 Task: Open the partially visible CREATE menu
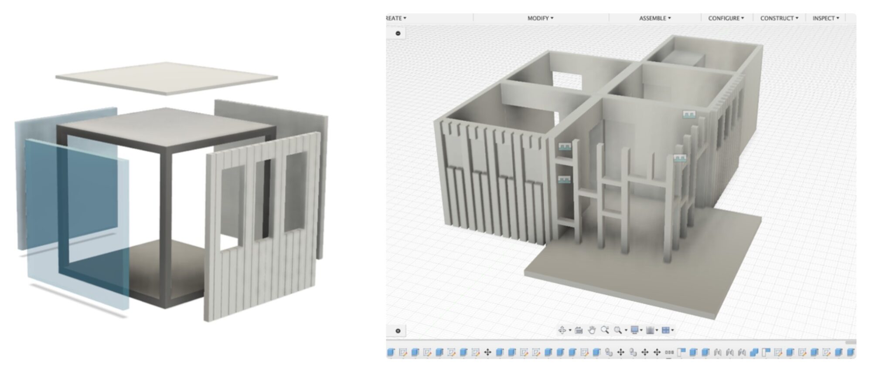click(396, 18)
